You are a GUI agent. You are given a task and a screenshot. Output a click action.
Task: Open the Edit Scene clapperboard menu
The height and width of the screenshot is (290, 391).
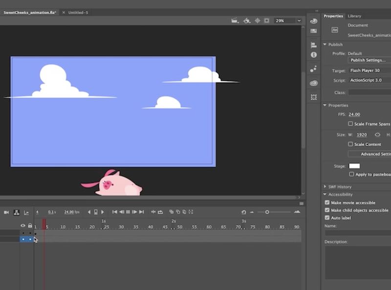[x=235, y=21]
